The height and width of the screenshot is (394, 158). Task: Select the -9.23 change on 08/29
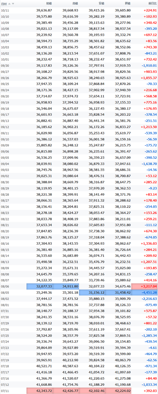152,188
